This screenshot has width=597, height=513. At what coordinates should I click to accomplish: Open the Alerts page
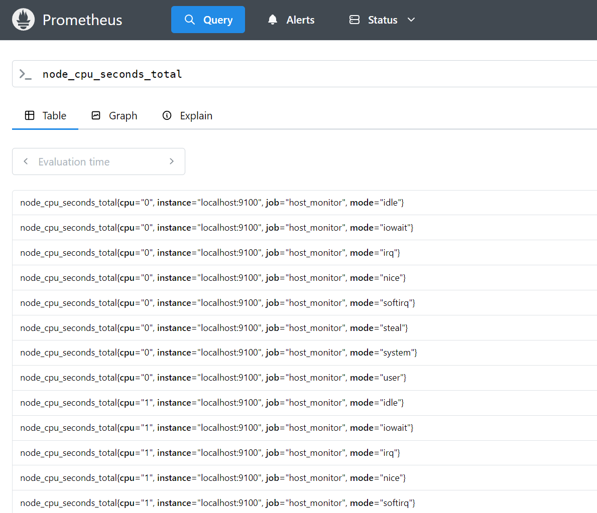[291, 20]
